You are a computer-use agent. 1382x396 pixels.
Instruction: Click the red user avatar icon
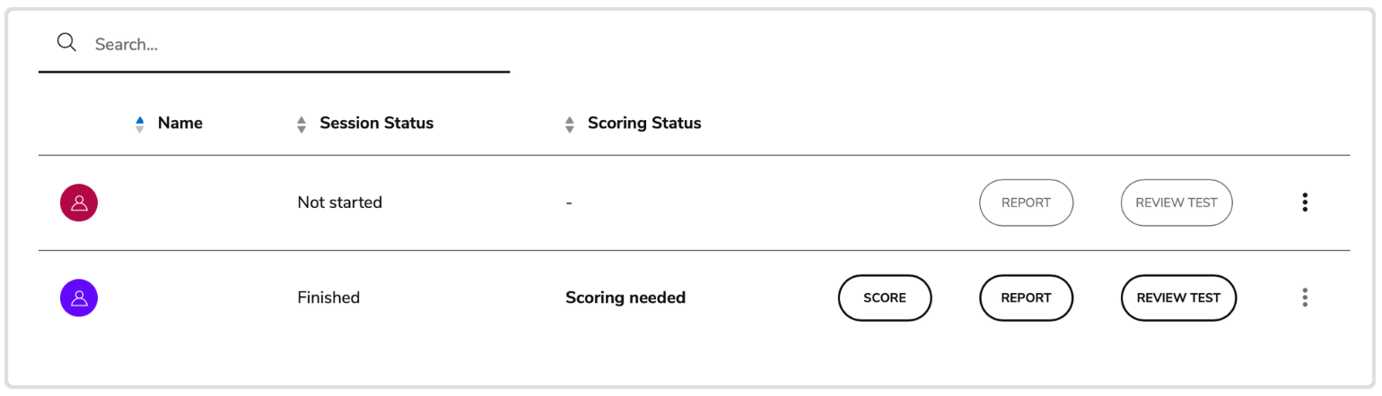coord(79,202)
